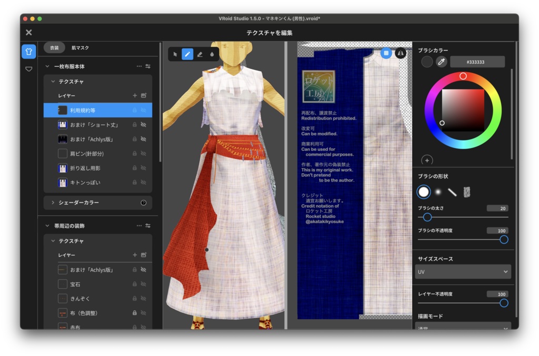Toggle visibility of 折り返し用影 layer

[144, 168]
